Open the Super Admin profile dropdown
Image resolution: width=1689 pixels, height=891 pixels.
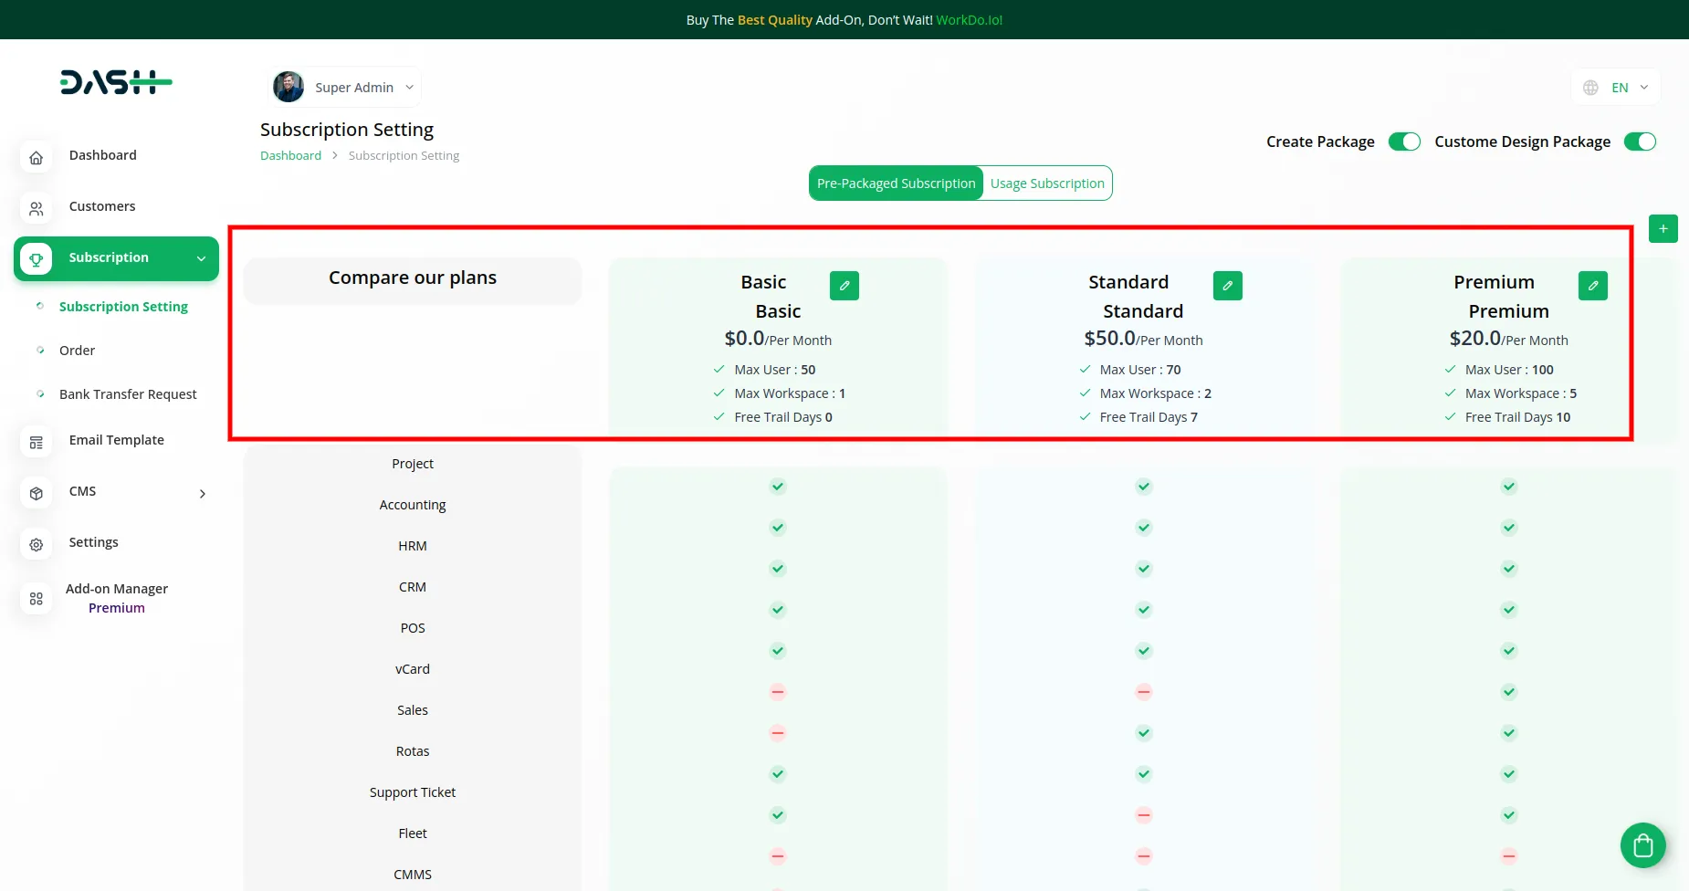(x=346, y=88)
